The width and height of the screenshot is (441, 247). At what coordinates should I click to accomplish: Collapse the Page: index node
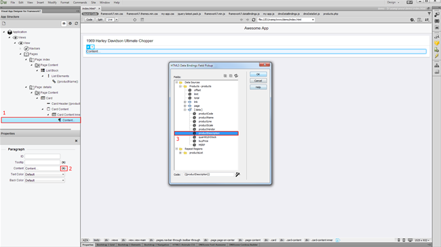click(26, 60)
